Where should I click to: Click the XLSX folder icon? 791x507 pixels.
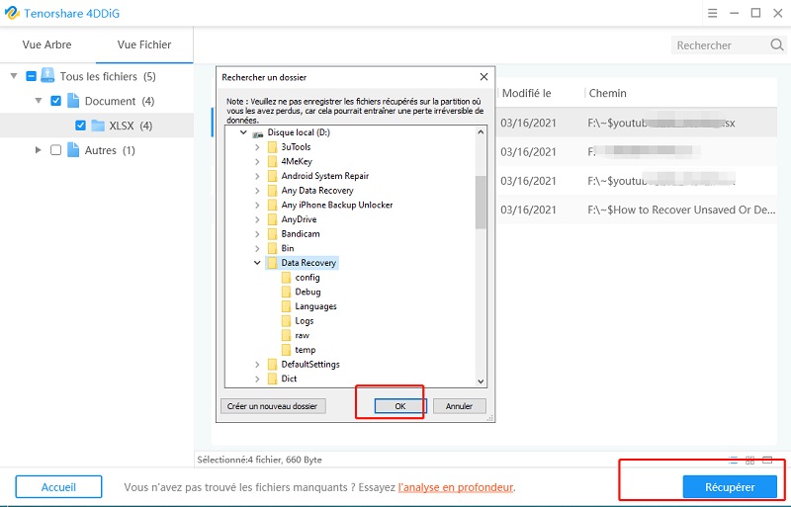[x=98, y=126]
